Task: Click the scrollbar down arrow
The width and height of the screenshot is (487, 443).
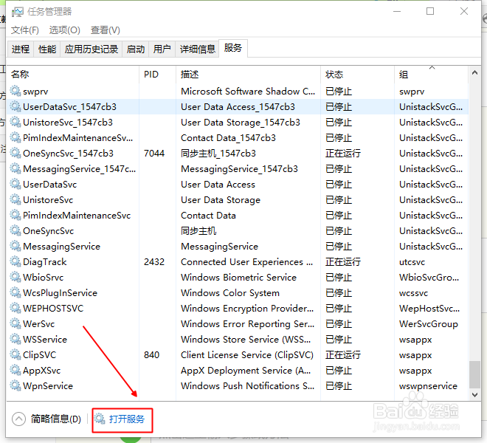Action: (x=474, y=395)
